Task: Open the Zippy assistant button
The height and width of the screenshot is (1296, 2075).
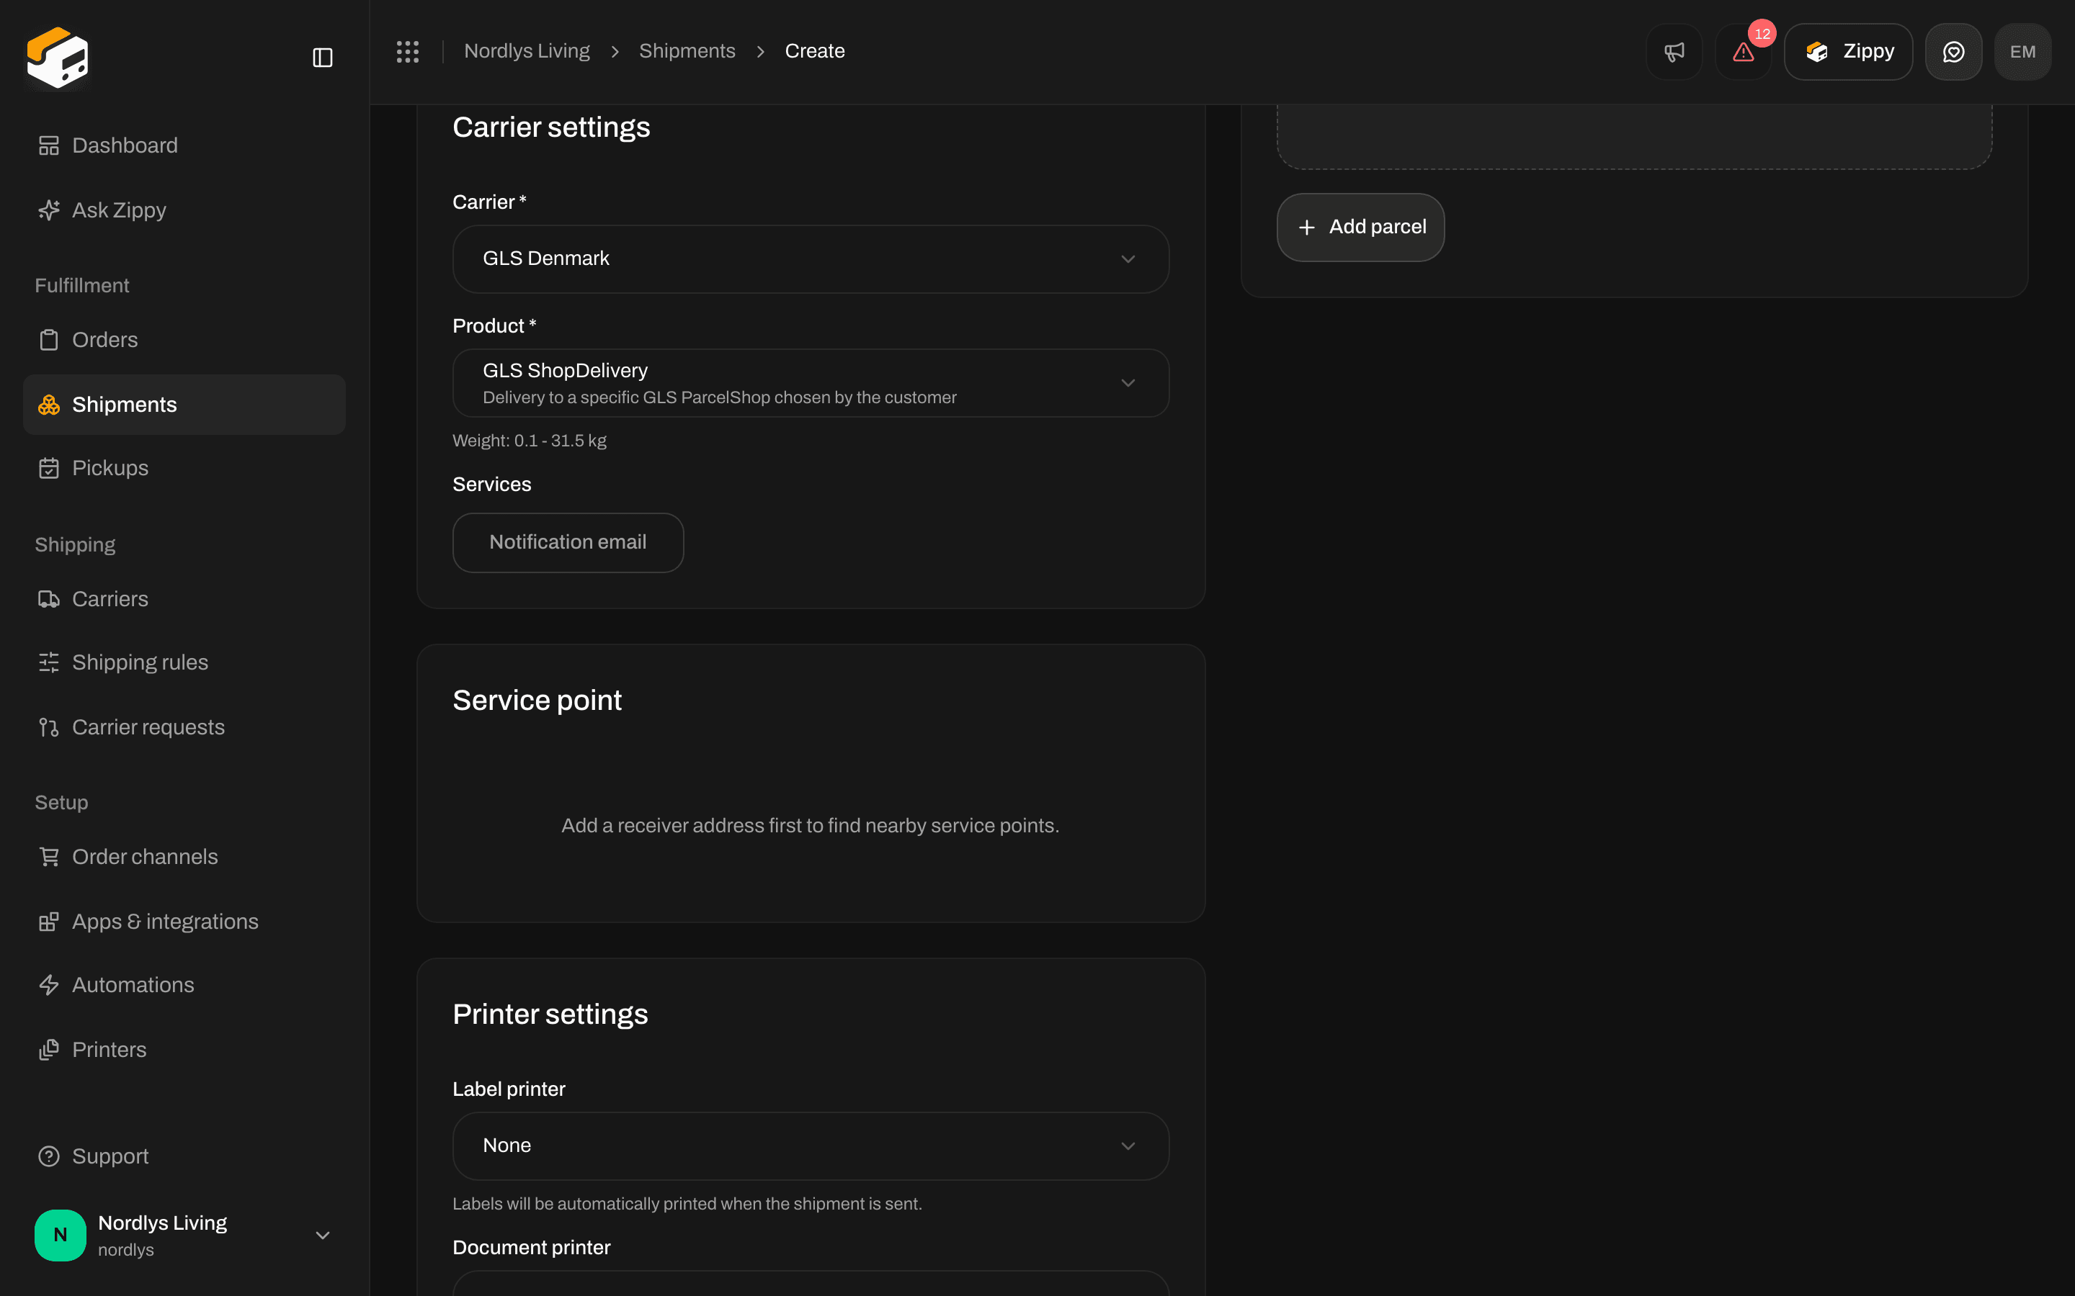Action: pos(1848,53)
